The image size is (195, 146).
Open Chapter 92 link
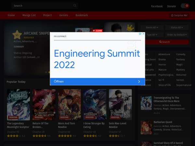click(13, 132)
